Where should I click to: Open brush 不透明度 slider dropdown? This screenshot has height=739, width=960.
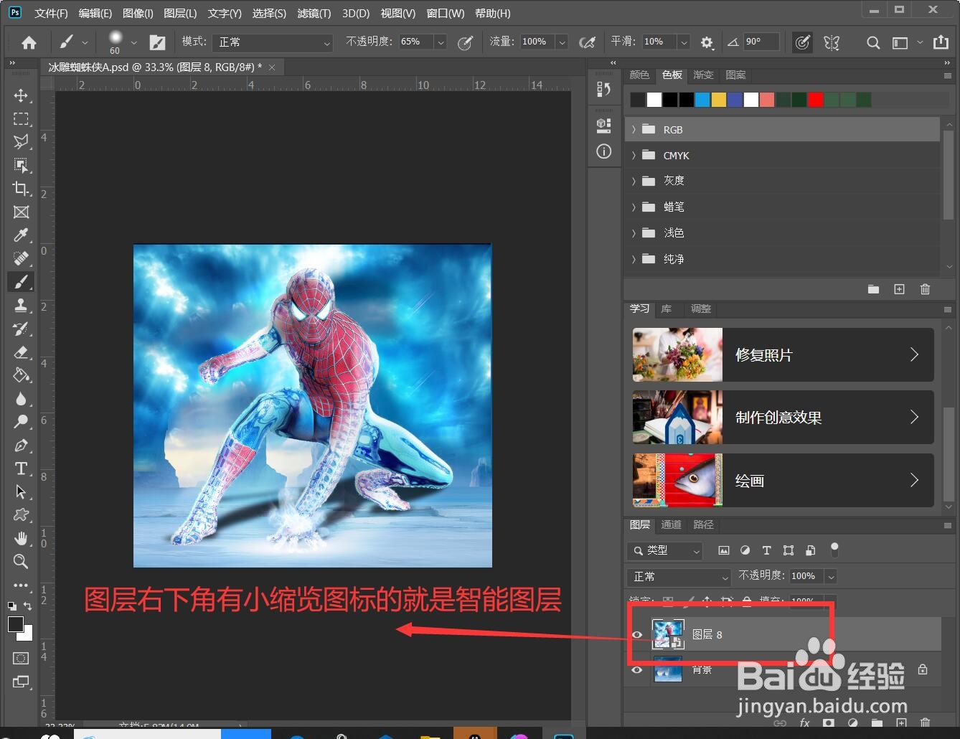click(x=441, y=42)
